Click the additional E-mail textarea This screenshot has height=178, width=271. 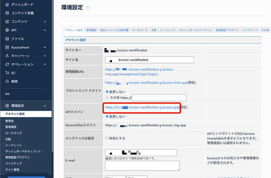142,166
